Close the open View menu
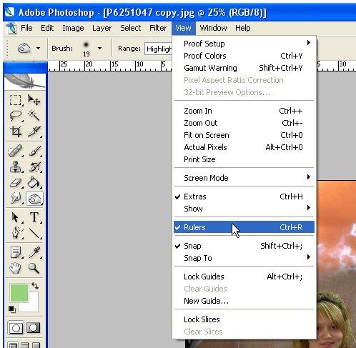Screen dimensions: 356x348 coord(183,28)
